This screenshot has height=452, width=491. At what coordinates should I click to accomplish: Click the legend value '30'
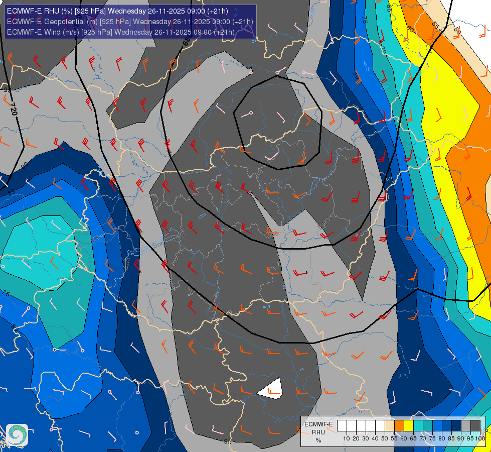pyautogui.click(x=366, y=438)
